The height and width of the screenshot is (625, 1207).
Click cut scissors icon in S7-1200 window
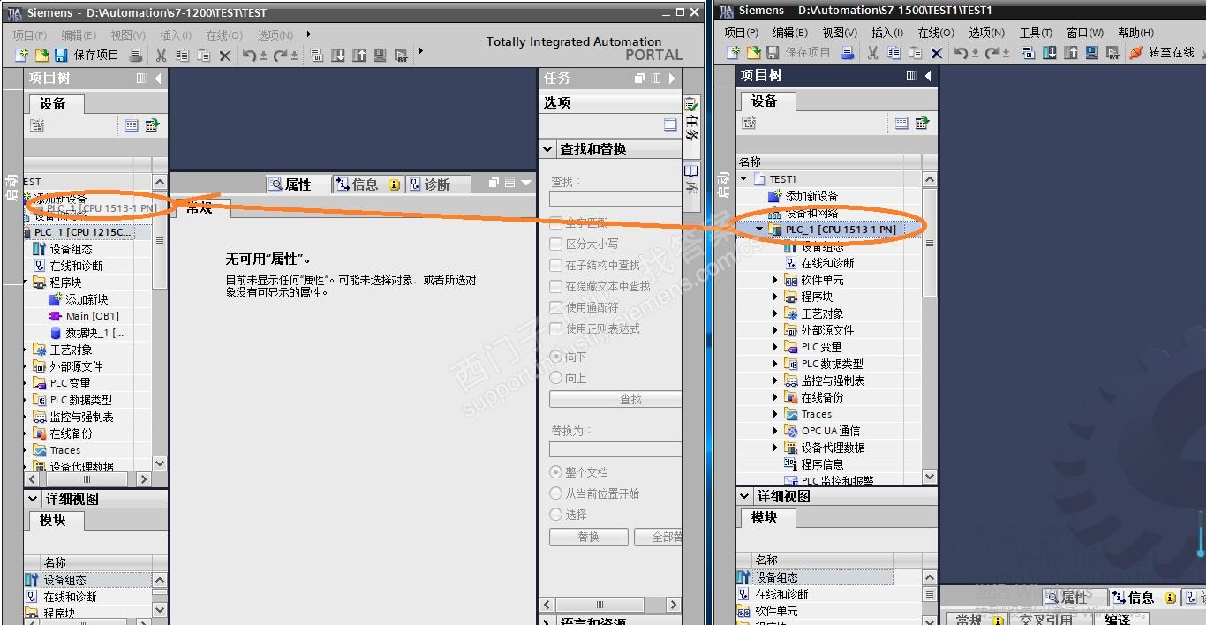(x=161, y=56)
